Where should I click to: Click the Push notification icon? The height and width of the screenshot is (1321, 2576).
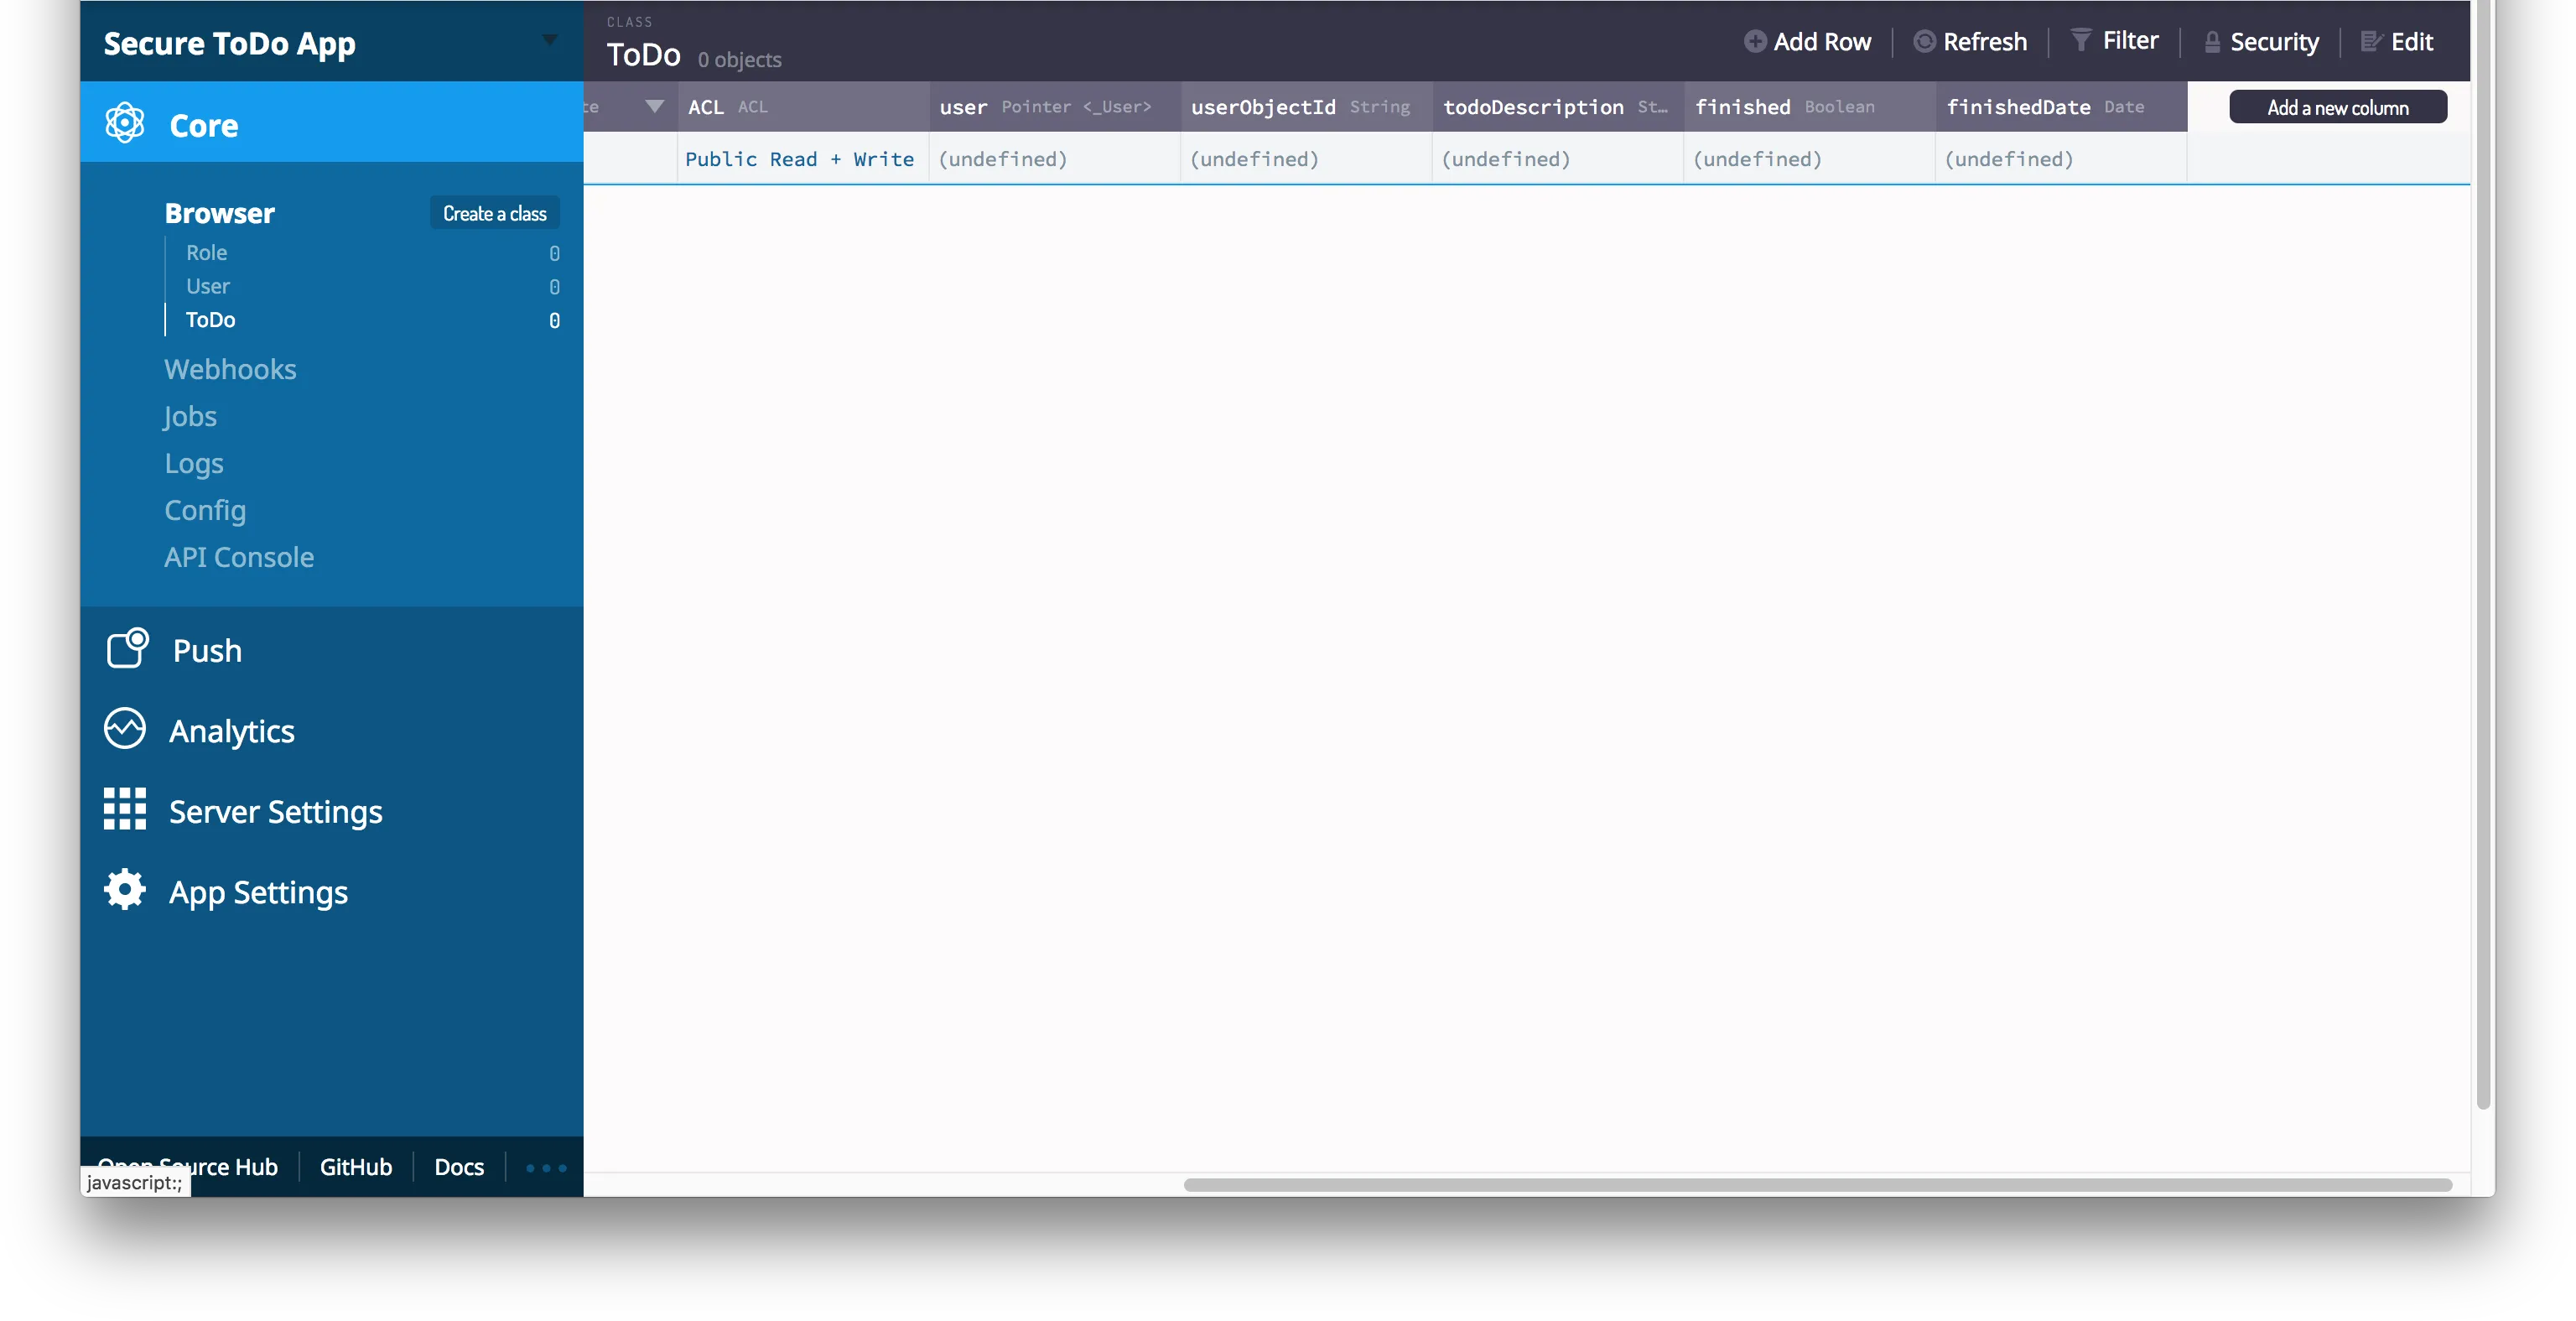coord(127,649)
